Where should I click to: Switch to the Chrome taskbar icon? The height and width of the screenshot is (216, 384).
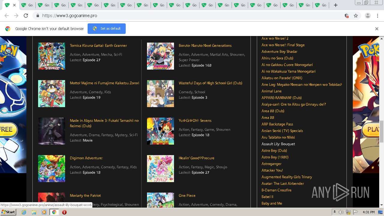[54, 212]
